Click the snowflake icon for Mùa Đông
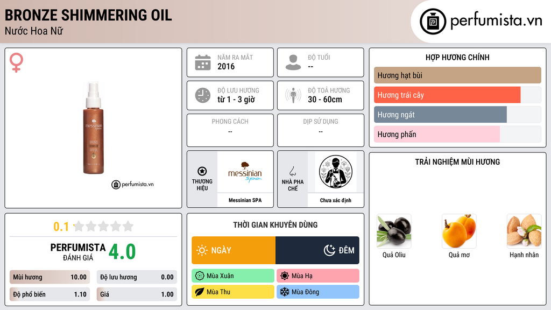551x310 pixels. [285, 292]
